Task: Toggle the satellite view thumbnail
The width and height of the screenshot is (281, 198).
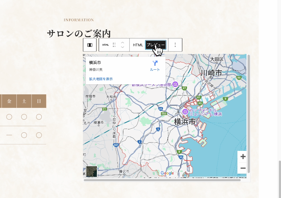Action: (x=92, y=172)
